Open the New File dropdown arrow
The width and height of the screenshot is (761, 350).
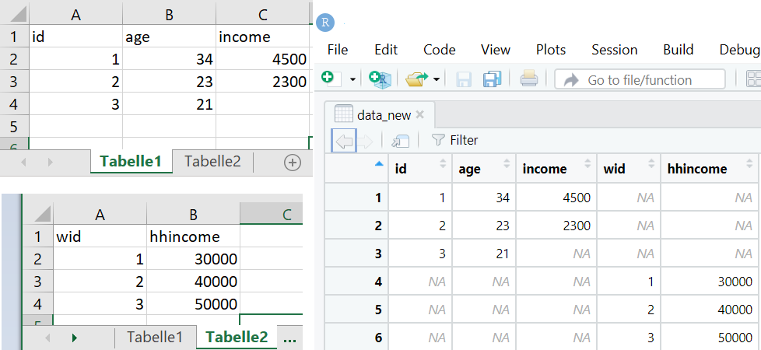(x=352, y=79)
